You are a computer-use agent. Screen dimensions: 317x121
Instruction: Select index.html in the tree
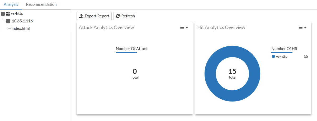point(21,28)
